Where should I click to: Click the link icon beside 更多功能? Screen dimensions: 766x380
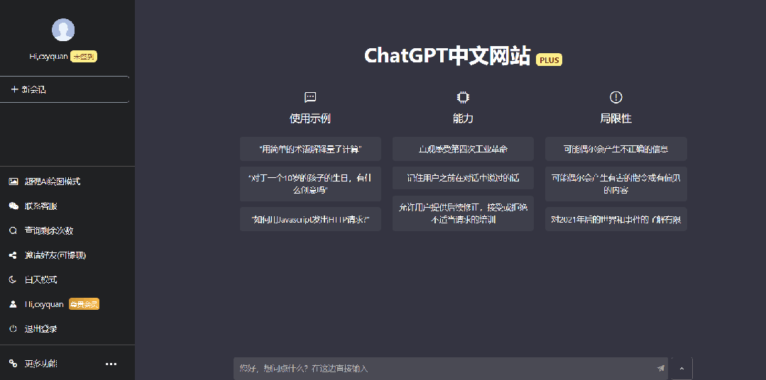click(13, 364)
